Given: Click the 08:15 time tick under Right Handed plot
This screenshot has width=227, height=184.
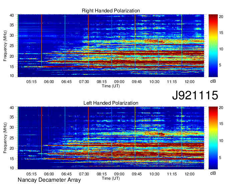Looking at the screenshot, I should coord(101,82).
